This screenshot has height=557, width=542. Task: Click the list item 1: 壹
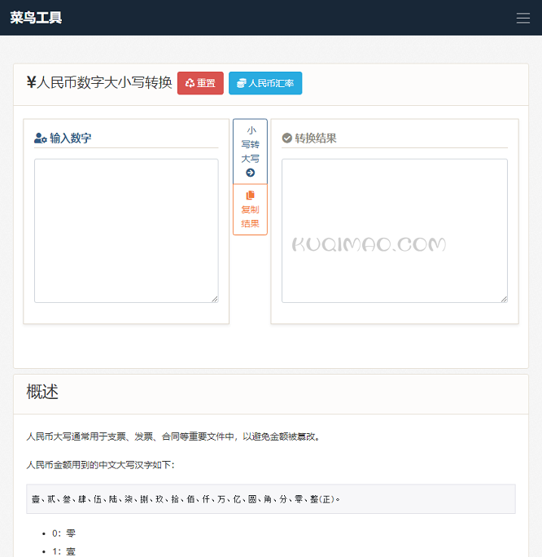pos(64,551)
